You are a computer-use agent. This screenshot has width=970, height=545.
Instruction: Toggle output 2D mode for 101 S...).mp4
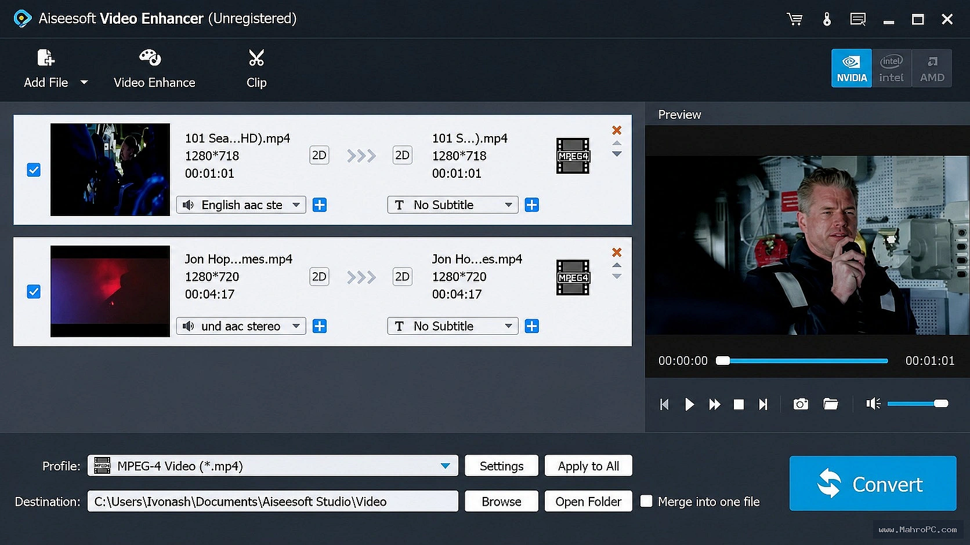click(x=402, y=155)
